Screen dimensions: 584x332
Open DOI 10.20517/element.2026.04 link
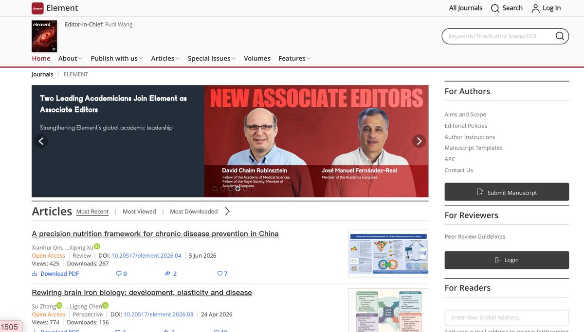click(146, 255)
